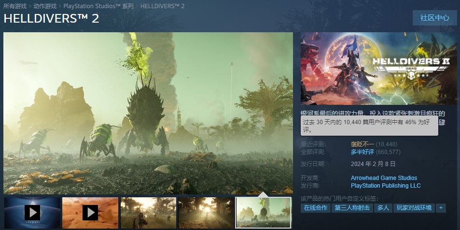Image resolution: width=460 pixels, height=230 pixels.
Task: Open PlayStation Studios™ 系列 breadcrumb link
Action: point(98,6)
